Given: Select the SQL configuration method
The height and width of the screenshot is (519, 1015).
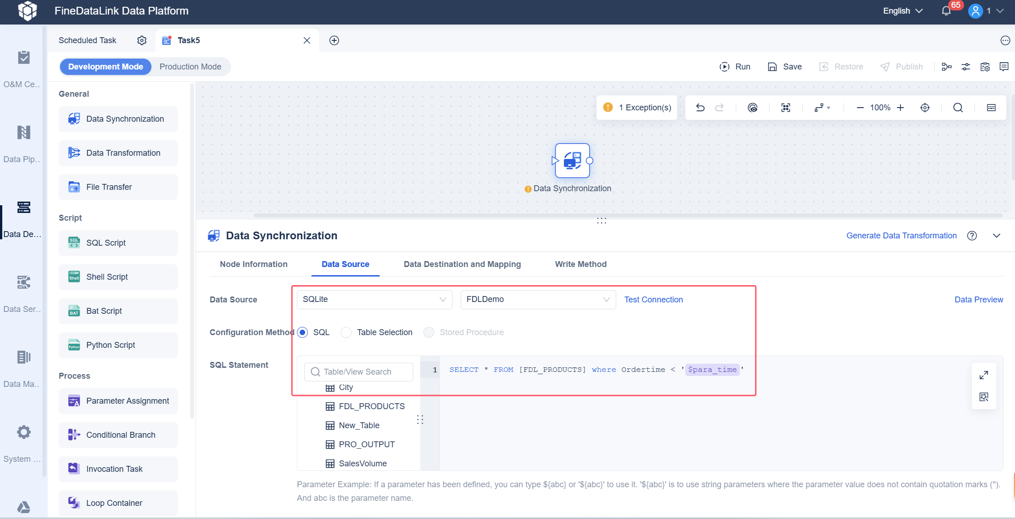Looking at the screenshot, I should point(303,332).
